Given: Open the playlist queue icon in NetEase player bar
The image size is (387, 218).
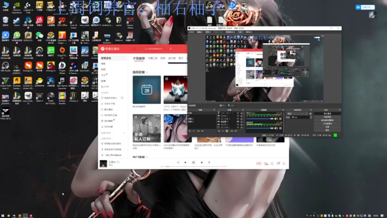Looking at the screenshot, I should click(284, 164).
